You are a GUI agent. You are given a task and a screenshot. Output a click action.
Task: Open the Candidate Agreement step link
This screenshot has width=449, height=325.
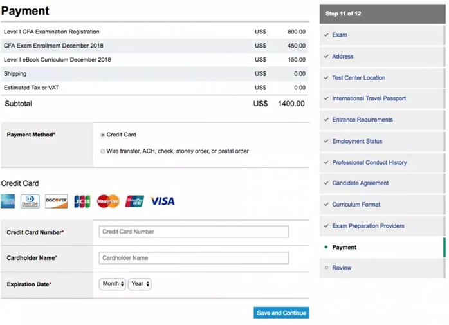point(360,183)
